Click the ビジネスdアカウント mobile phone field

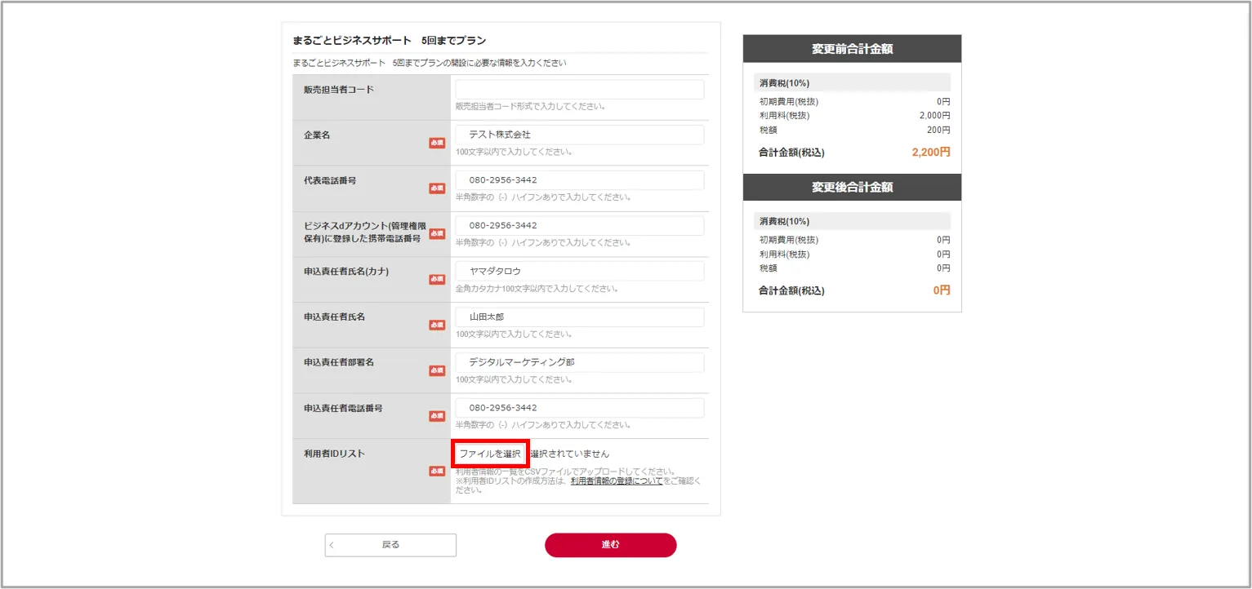point(579,225)
